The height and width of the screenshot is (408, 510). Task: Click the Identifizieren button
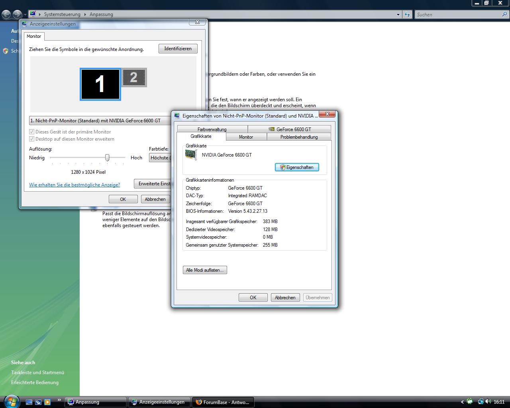pyautogui.click(x=178, y=49)
